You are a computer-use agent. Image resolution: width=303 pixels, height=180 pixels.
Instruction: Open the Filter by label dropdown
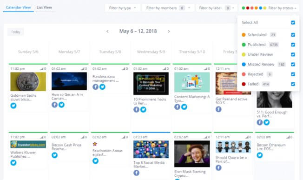[x=217, y=8]
